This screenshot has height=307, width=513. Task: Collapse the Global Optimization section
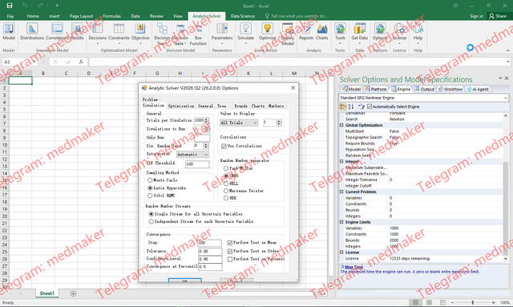[x=341, y=125]
